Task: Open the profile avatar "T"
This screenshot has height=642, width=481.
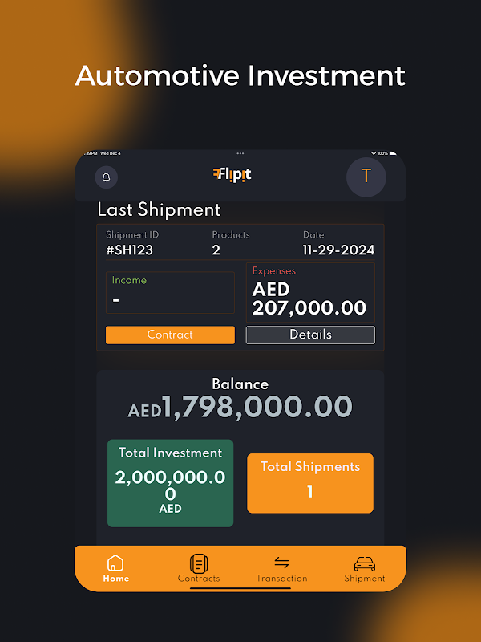Action: pyautogui.click(x=366, y=177)
